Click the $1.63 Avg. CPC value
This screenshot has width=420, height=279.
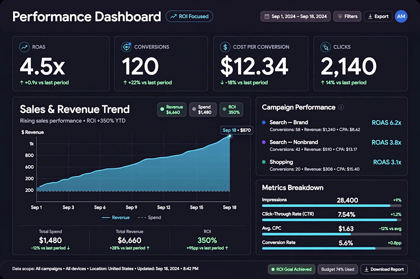tap(346, 229)
